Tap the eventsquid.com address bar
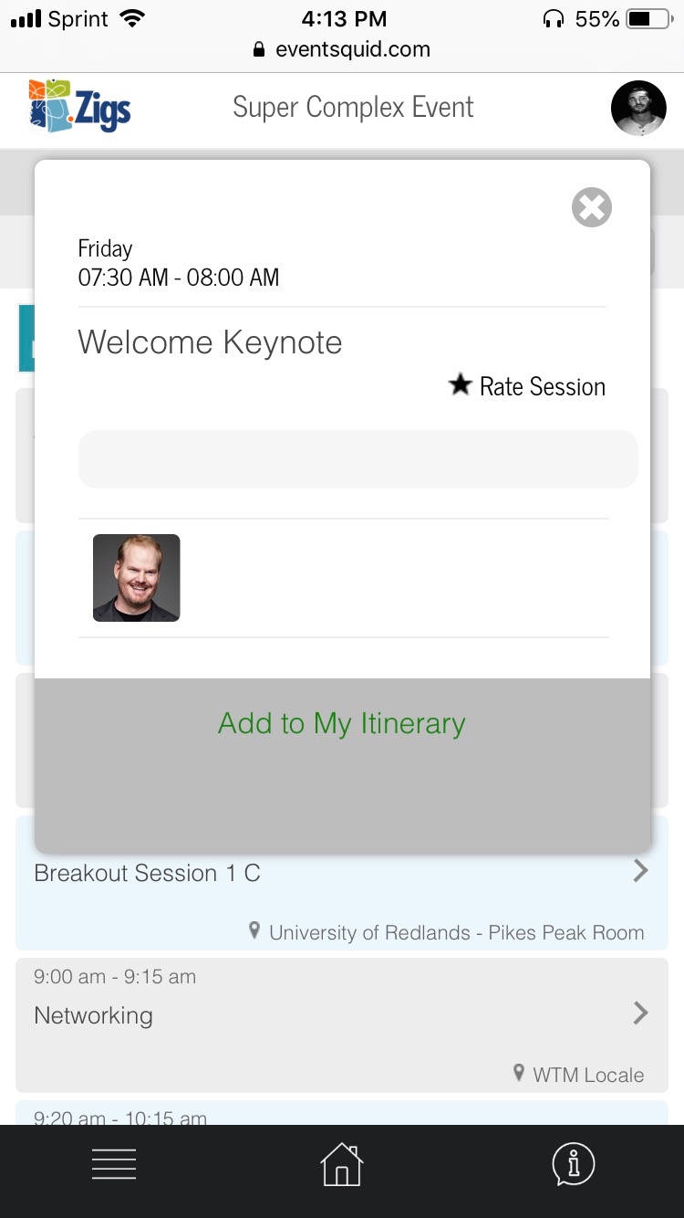The width and height of the screenshot is (684, 1218). click(x=342, y=49)
